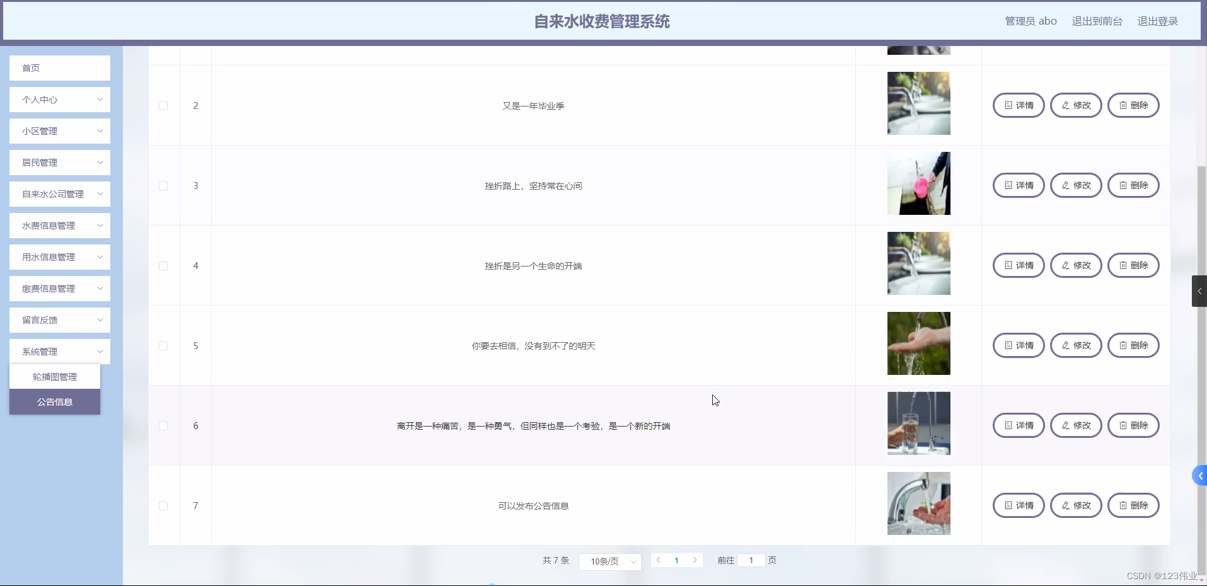Click 退出登录 to log out
The image size is (1207, 586).
pyautogui.click(x=1158, y=21)
